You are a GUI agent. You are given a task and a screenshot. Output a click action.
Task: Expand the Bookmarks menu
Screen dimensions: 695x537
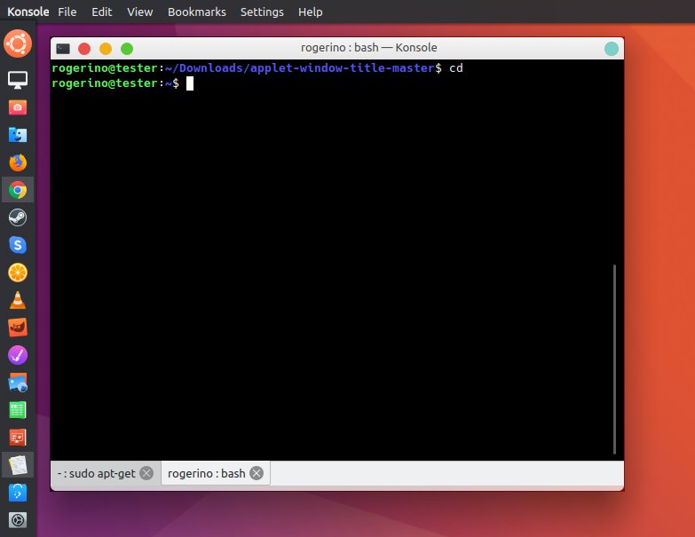197,12
